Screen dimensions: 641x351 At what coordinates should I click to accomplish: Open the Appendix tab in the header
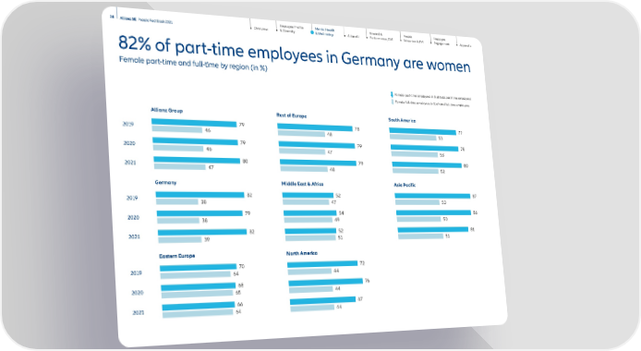pyautogui.click(x=466, y=45)
